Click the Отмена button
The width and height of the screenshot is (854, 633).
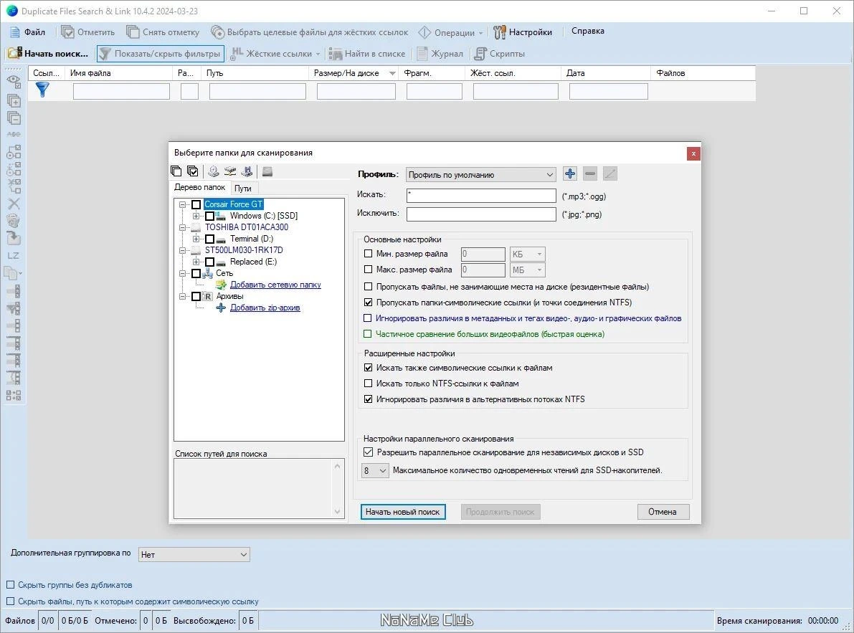[663, 512]
